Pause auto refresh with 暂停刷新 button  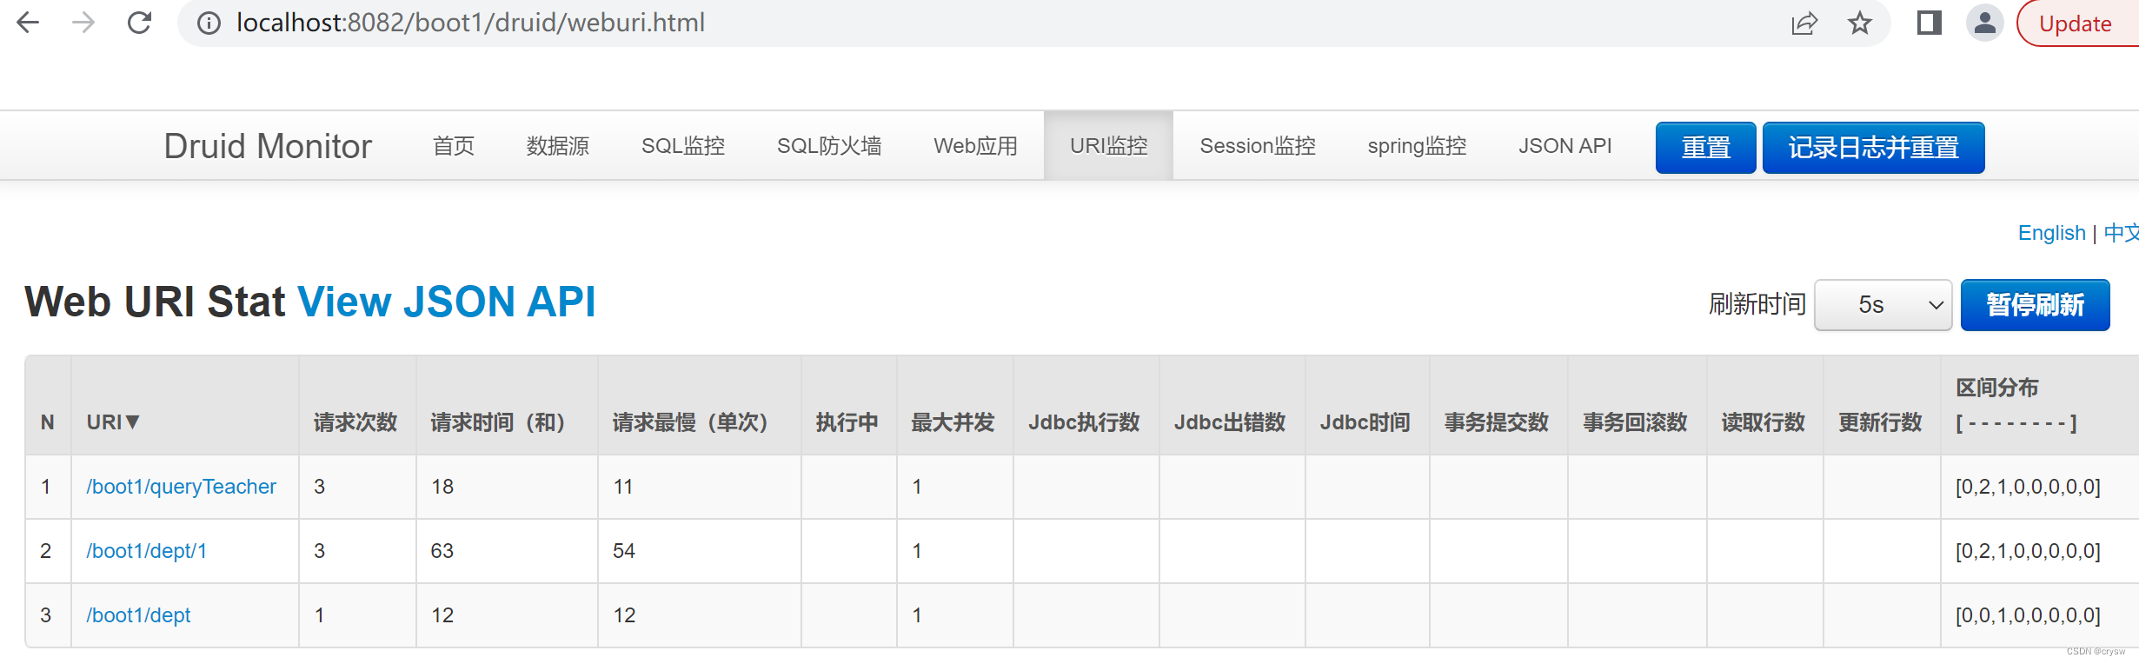[2035, 305]
